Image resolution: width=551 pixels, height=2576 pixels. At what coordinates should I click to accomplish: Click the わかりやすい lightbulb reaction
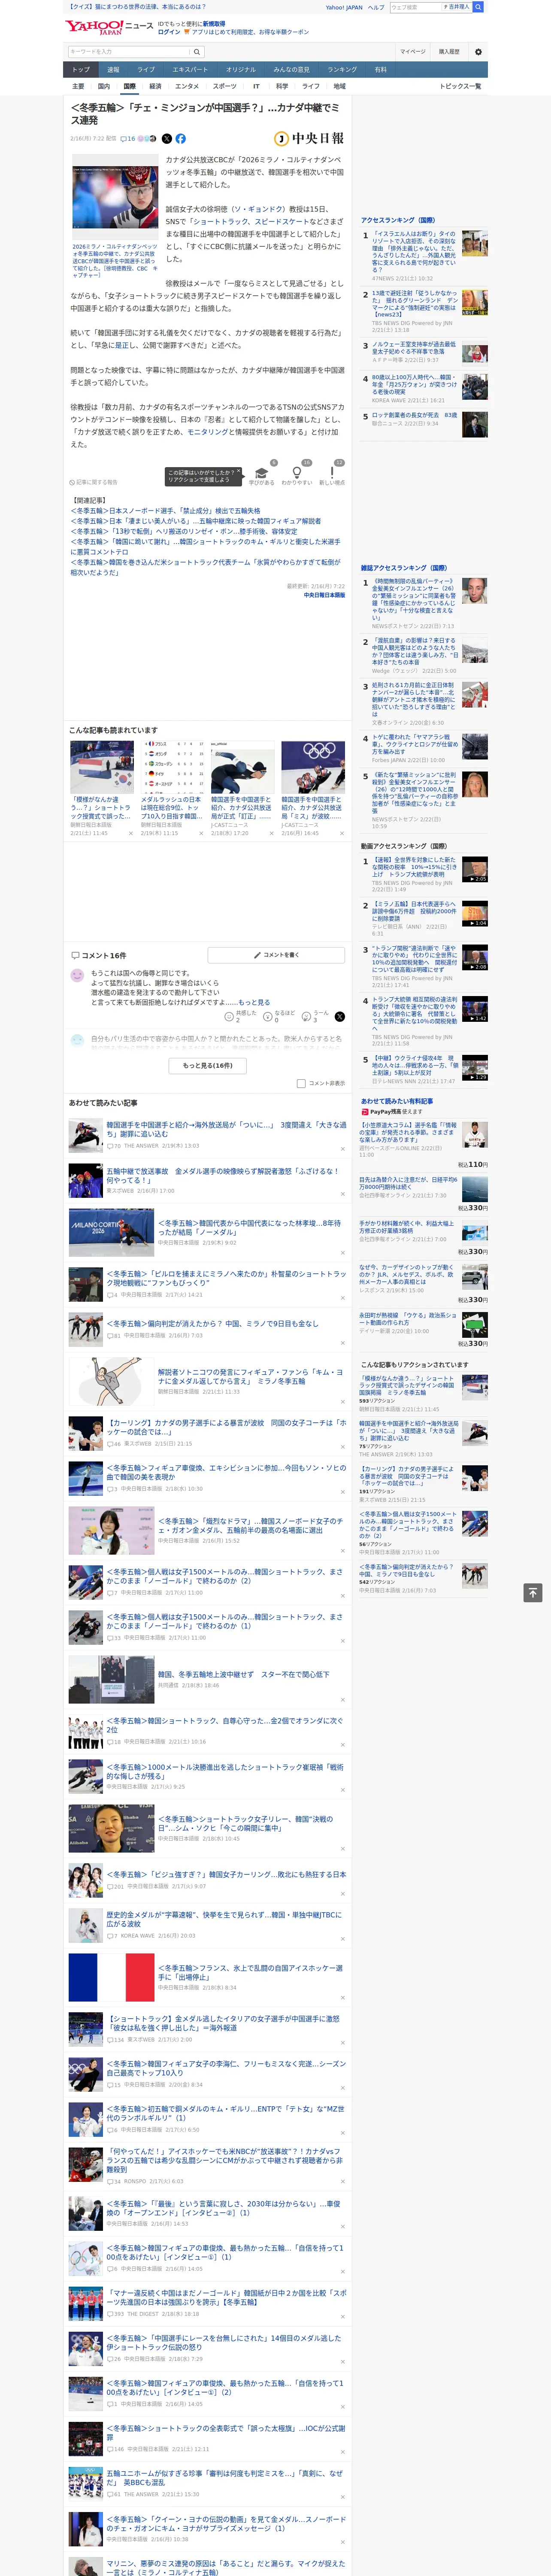[x=296, y=475]
